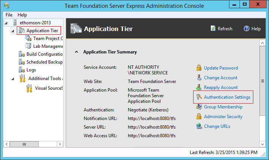Viewport: 269px width, 160px height.
Task: Click the Visual SourceSafe tools icon
Action: tap(29, 88)
